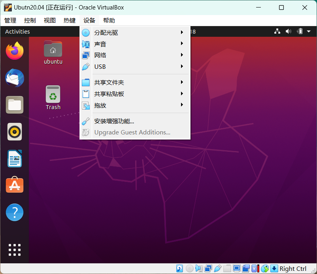Click the CPU virtualization indicator in status bar
Screen dimensions: 317x274
click(x=255, y=268)
